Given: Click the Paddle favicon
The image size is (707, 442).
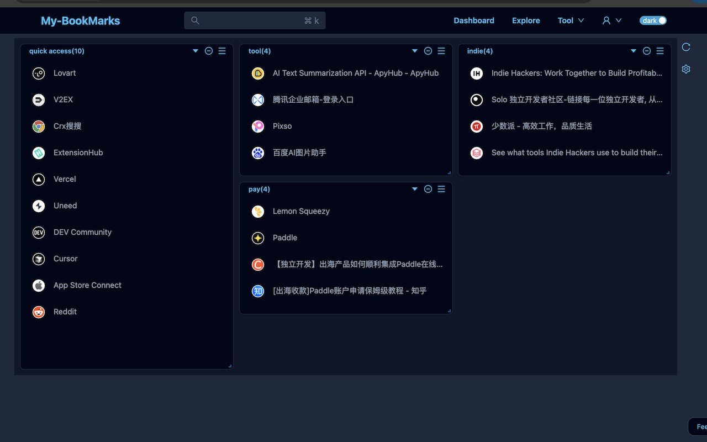Looking at the screenshot, I should (x=258, y=238).
